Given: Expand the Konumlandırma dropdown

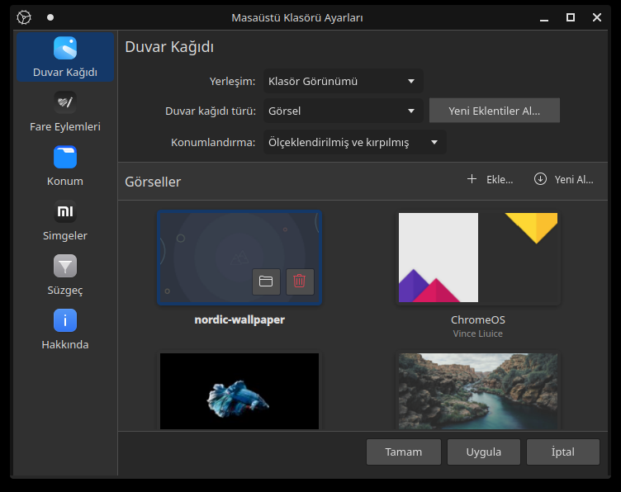Looking at the screenshot, I should coord(354,142).
